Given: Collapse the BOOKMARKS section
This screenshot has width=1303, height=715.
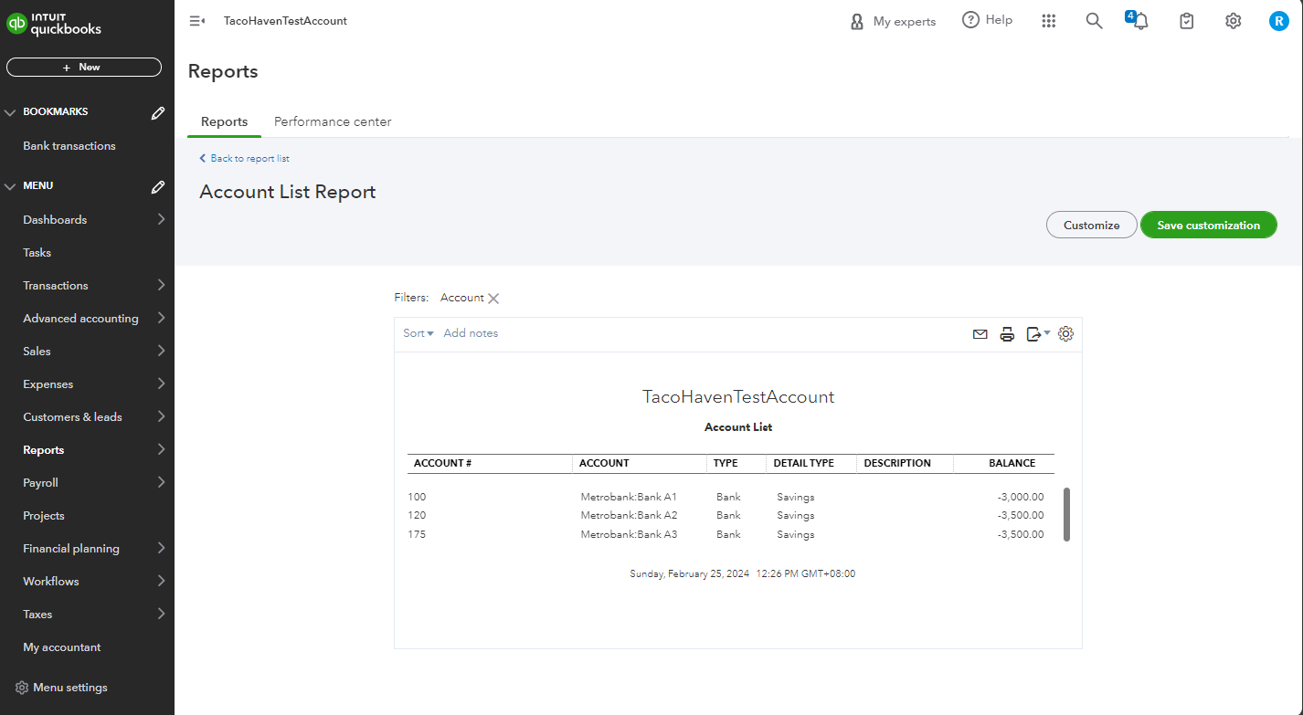Looking at the screenshot, I should tap(11, 112).
